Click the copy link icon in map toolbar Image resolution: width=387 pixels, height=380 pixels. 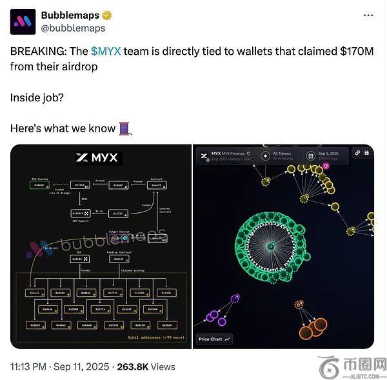tap(357, 153)
